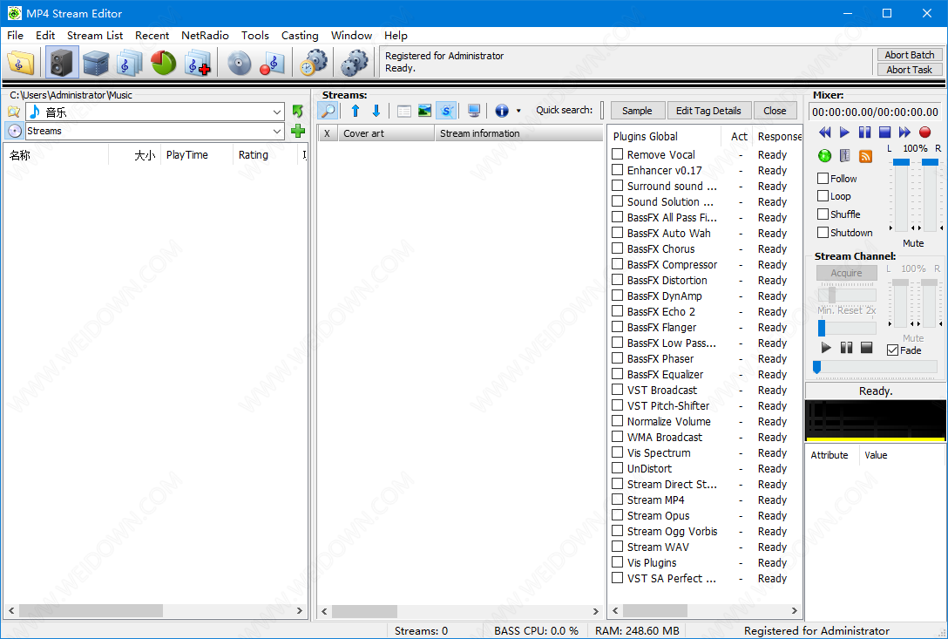Click the list details view icon
Viewport: 948px width, 639px height.
tap(404, 111)
